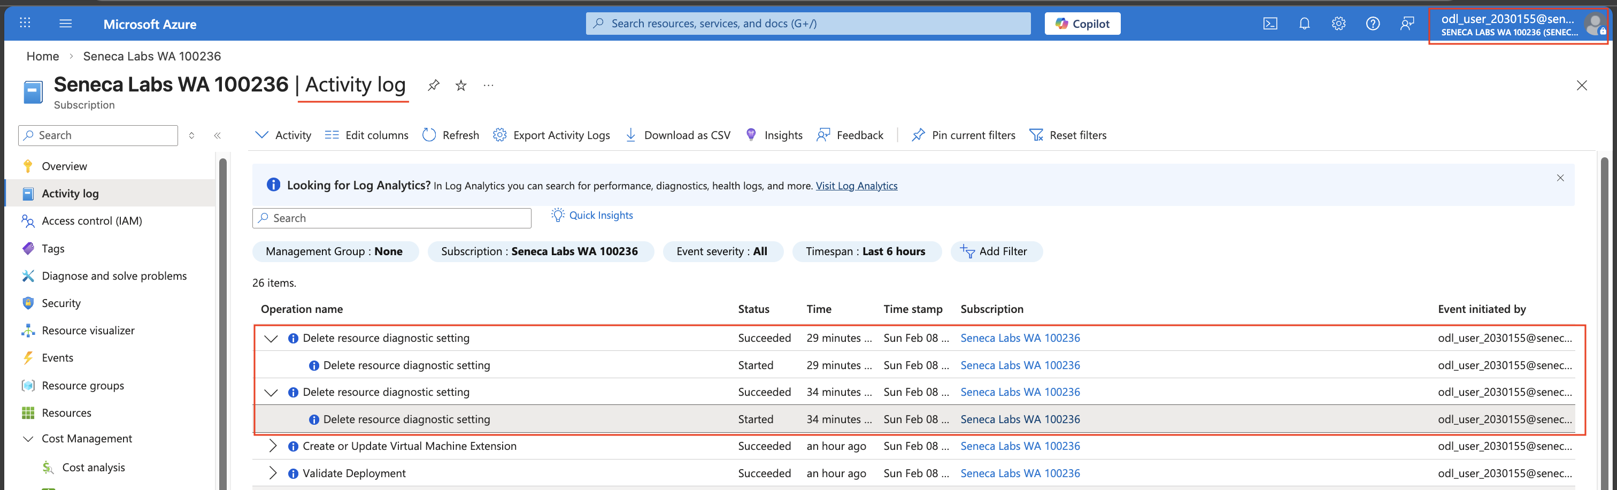The image size is (1617, 490).
Task: Click Reset filters
Action: click(x=1068, y=135)
